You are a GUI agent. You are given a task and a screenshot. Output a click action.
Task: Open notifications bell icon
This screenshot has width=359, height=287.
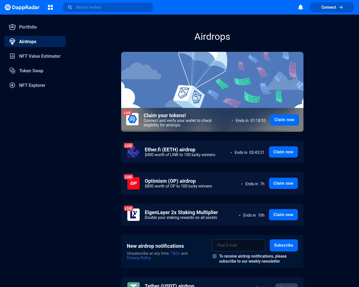[x=300, y=7]
